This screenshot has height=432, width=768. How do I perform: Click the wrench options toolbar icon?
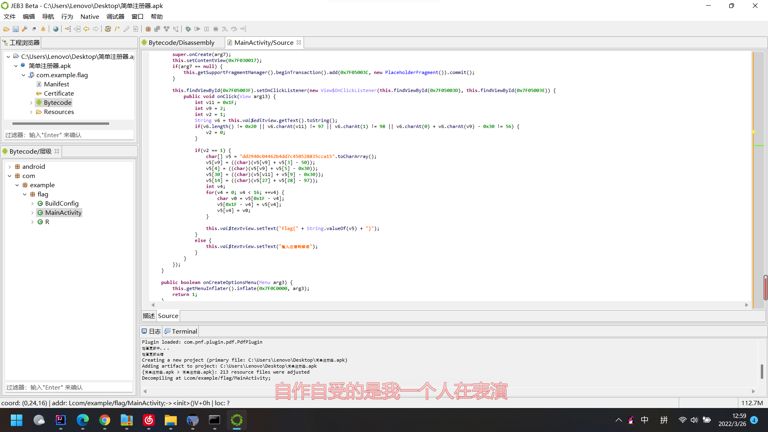click(25, 29)
